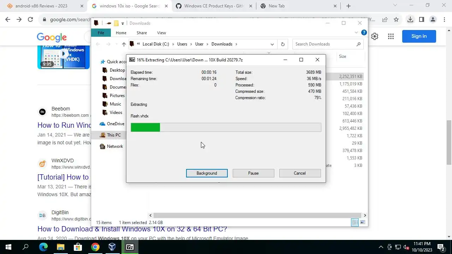452x254 pixels.
Task: Open DigitBin Windows 10X download result
Action: point(132,229)
